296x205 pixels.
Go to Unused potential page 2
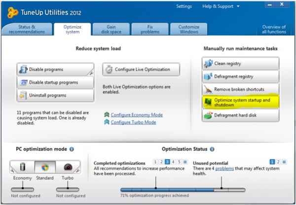(x=278, y=162)
